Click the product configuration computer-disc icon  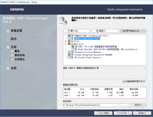[63, 21]
